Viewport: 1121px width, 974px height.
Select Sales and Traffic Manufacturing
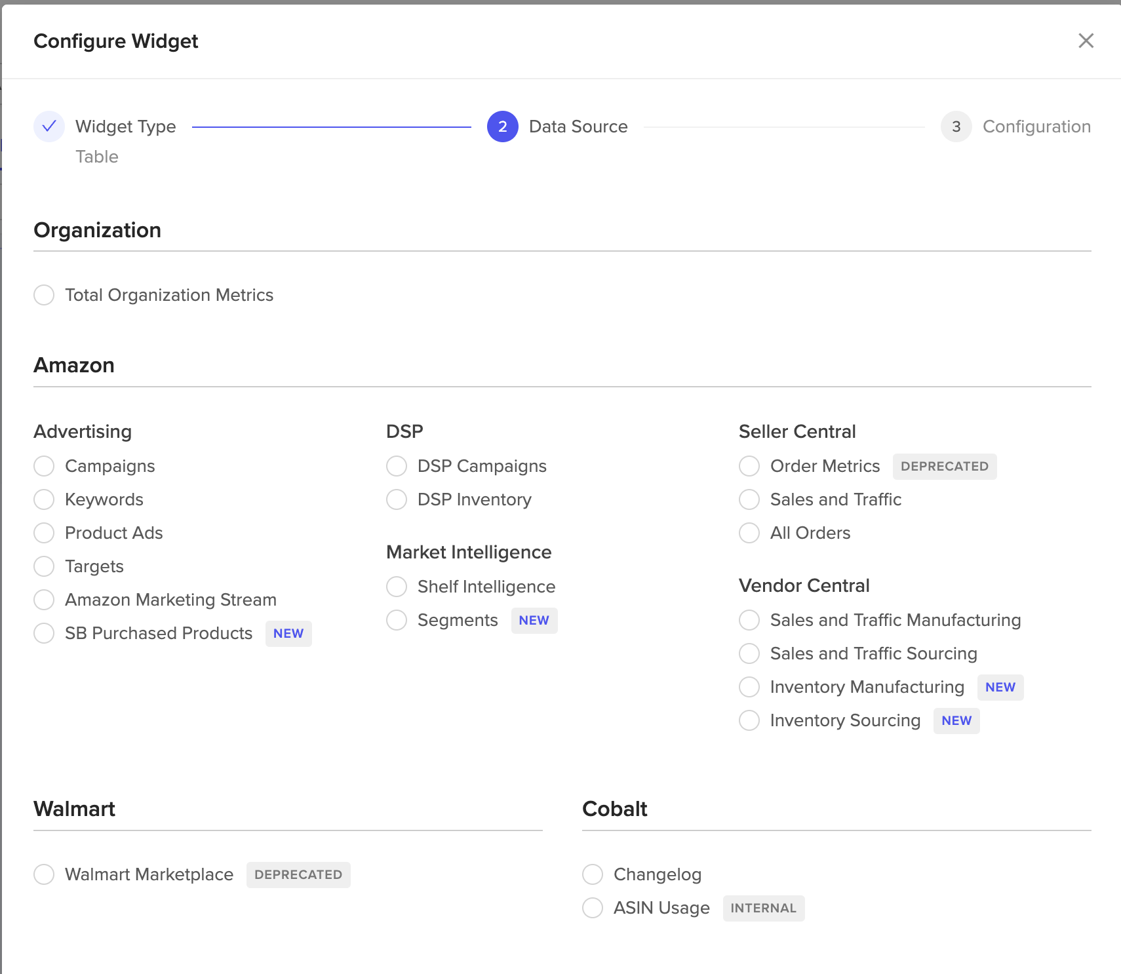tap(749, 620)
